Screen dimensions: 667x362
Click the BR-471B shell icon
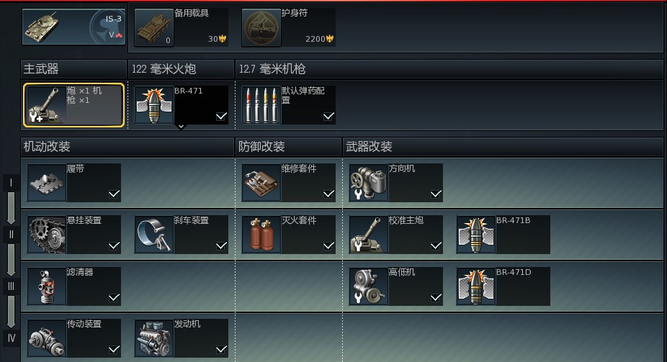pos(475,235)
